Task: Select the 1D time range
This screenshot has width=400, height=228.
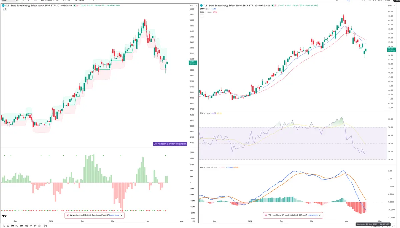Action: (4, 226)
